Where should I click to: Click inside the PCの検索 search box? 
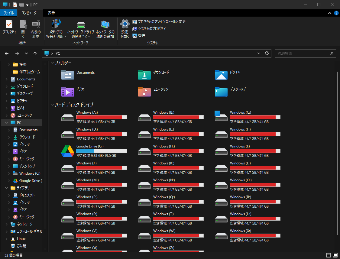pyautogui.click(x=302, y=53)
